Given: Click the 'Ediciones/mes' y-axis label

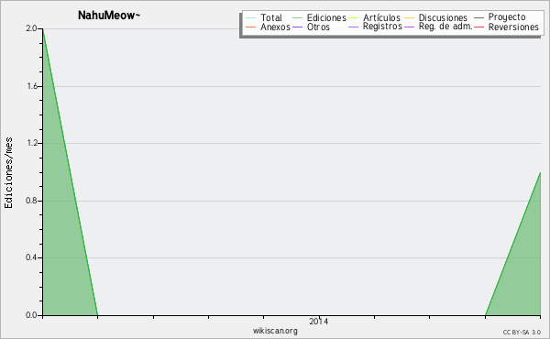Looking at the screenshot, I should (8, 173).
